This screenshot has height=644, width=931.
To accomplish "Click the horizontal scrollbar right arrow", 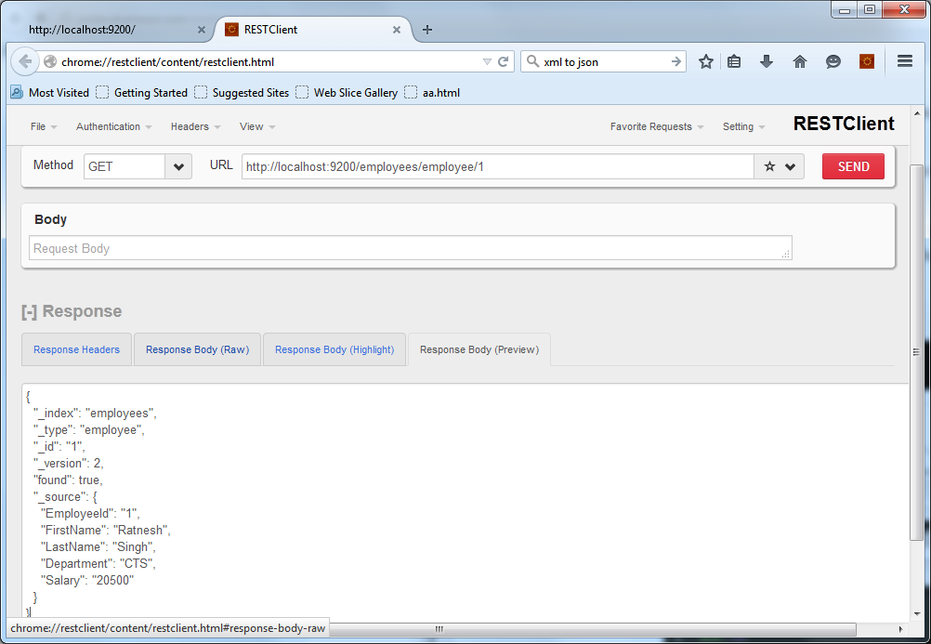I will 900,629.
